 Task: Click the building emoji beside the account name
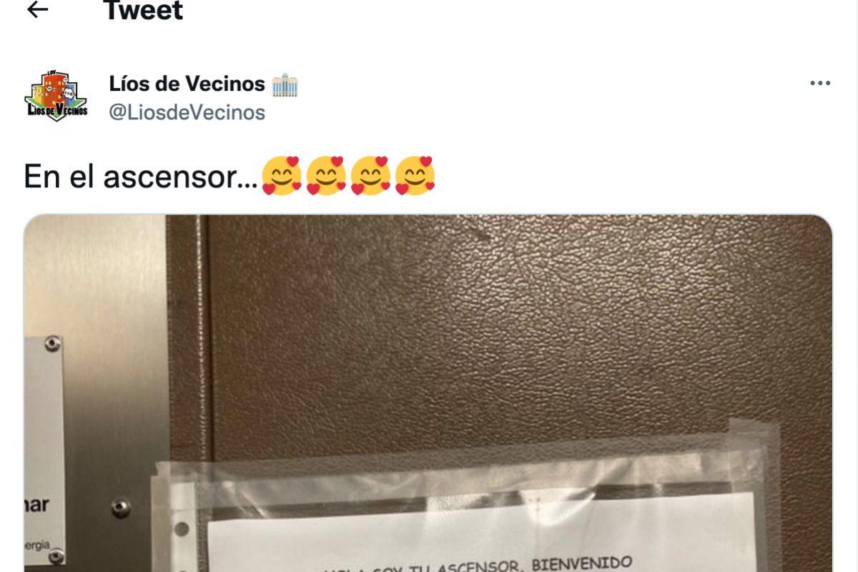[x=285, y=84]
